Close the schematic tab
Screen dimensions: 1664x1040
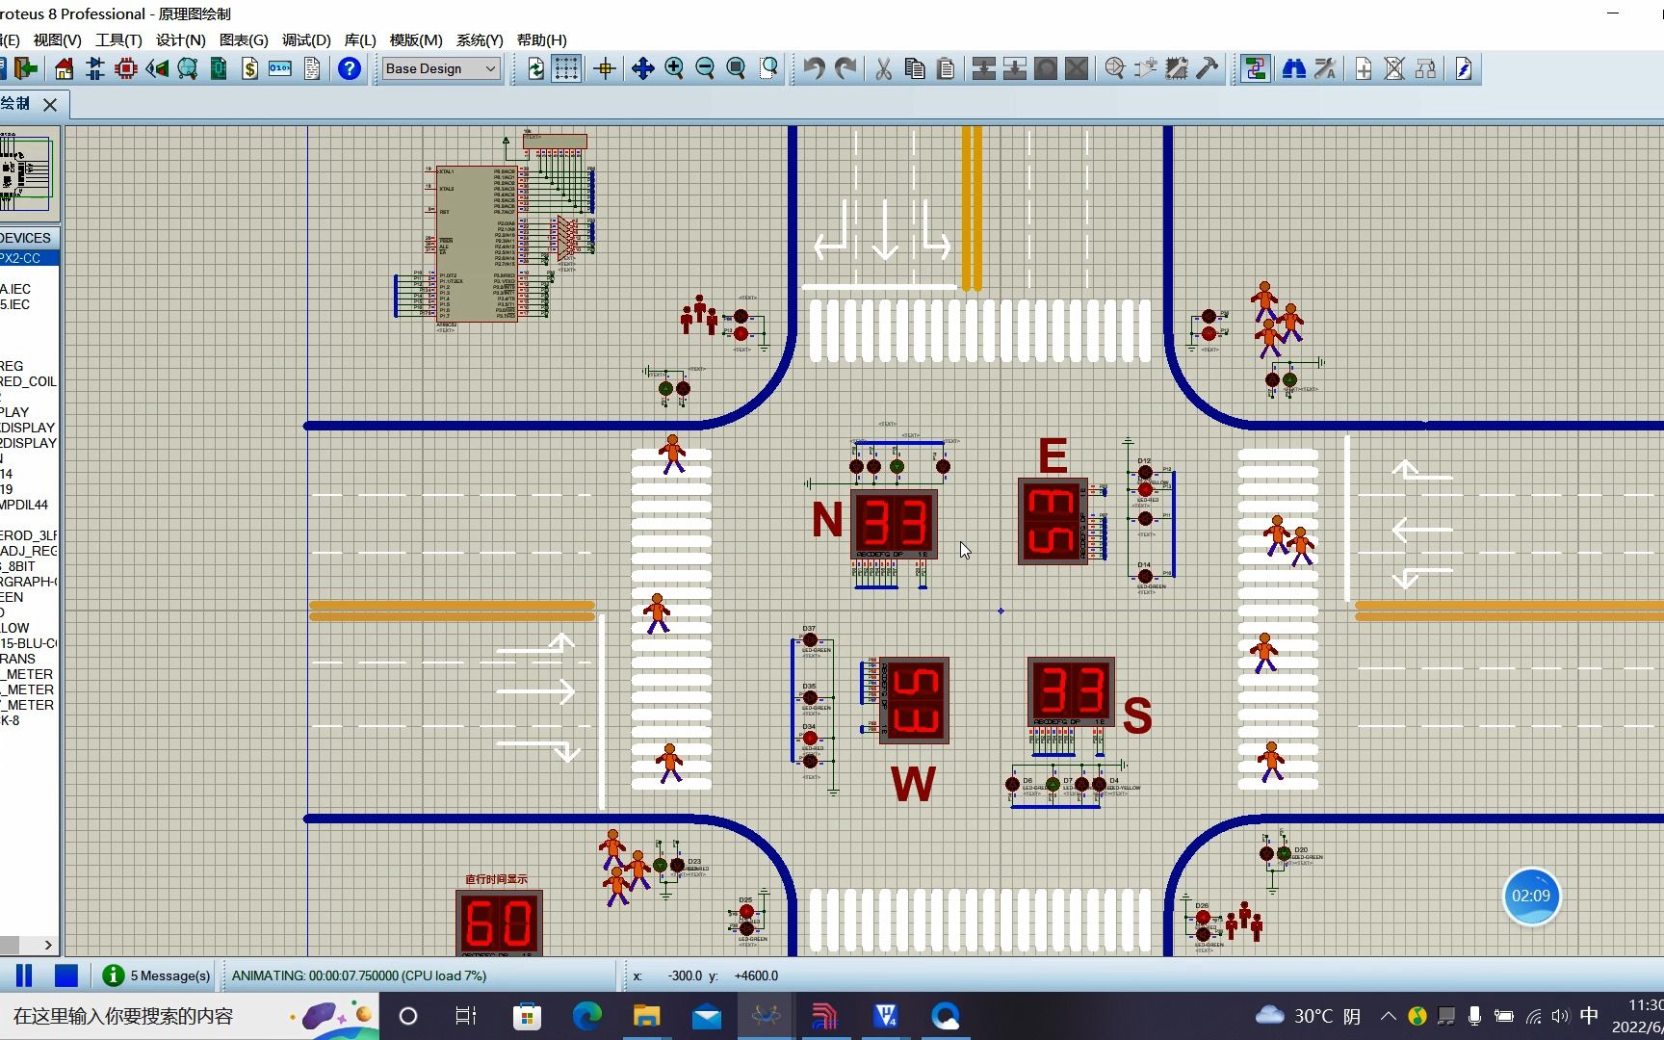coord(50,104)
